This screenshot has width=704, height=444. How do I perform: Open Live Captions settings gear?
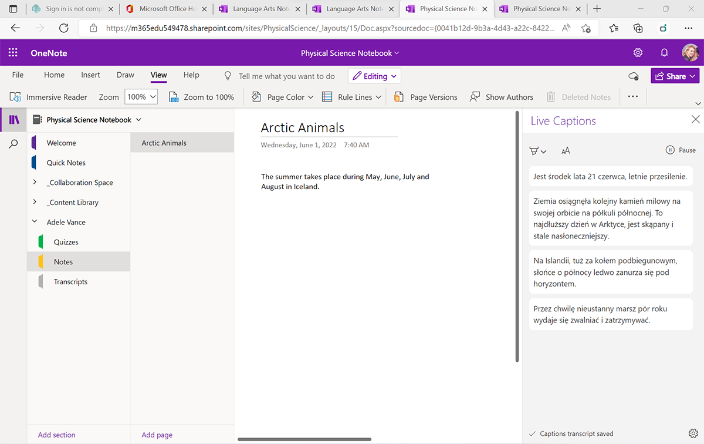point(693,433)
